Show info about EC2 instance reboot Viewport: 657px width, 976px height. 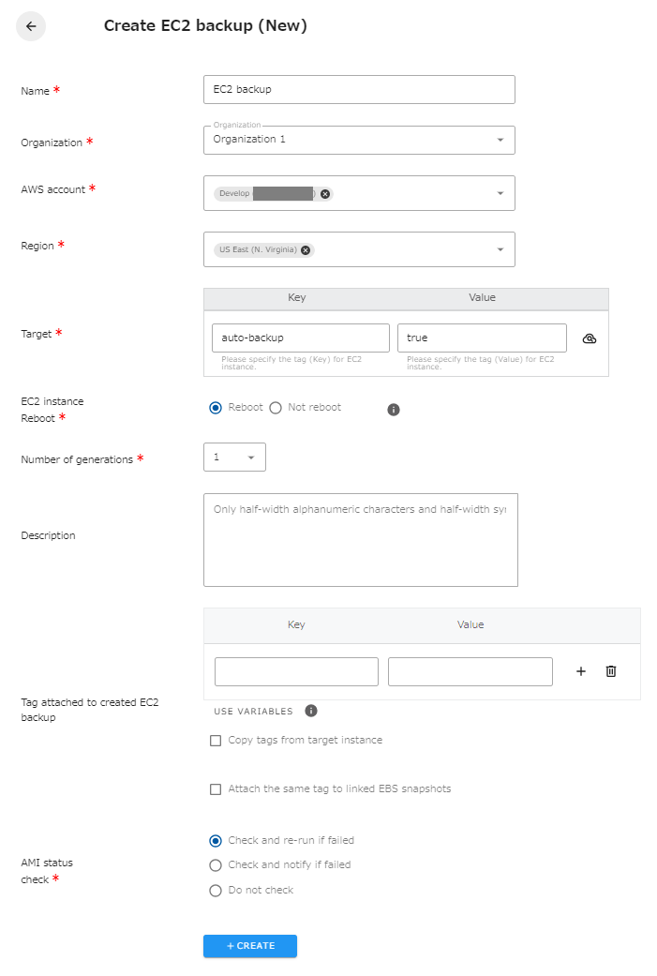[394, 409]
